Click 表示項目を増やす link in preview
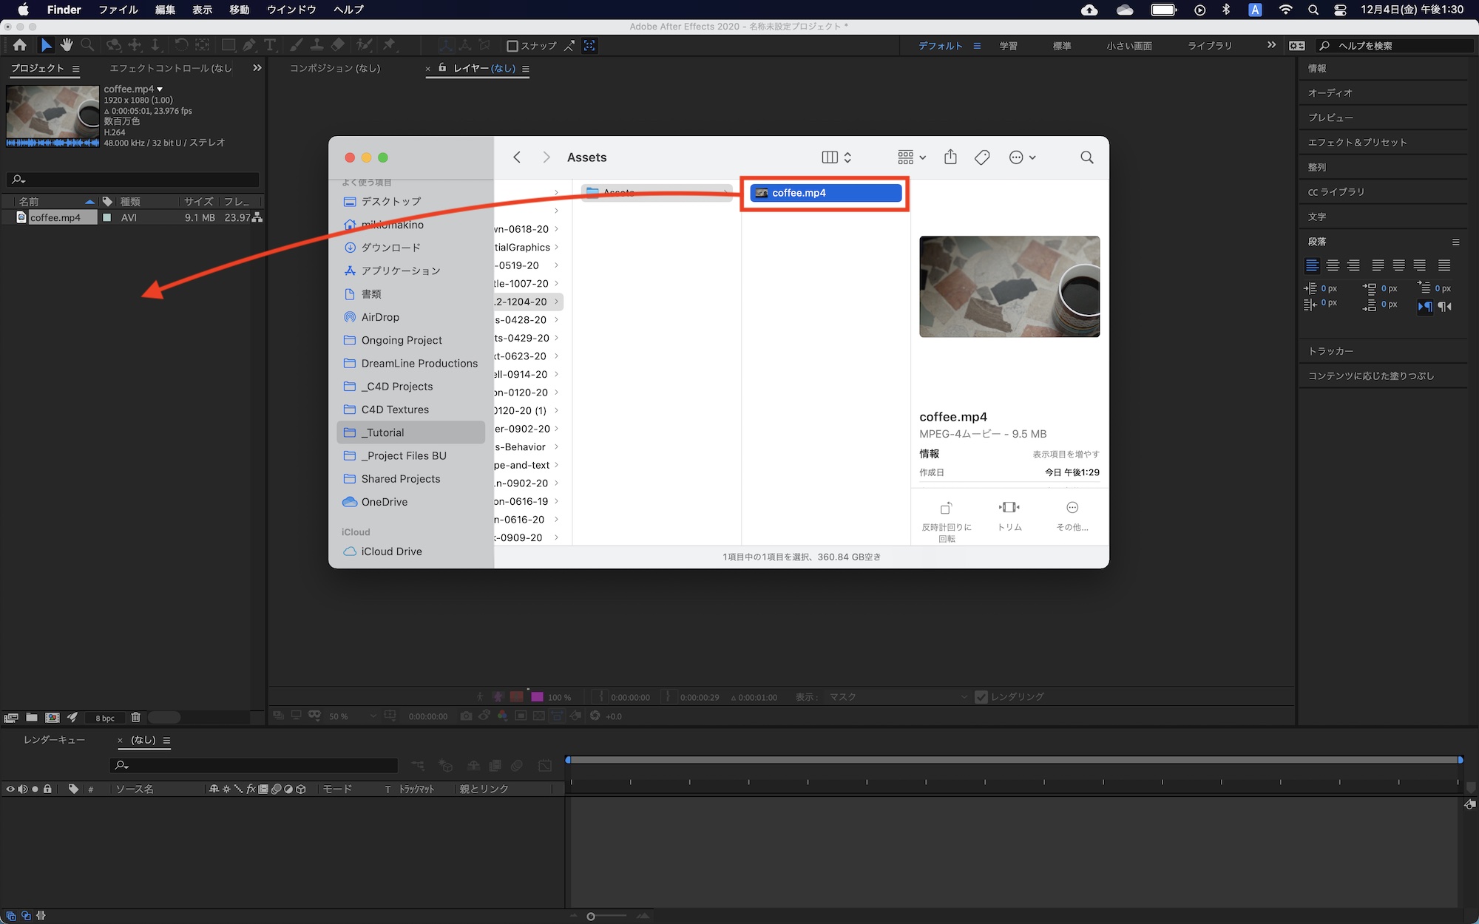Screen dimensions: 1479x924 pos(1066,454)
